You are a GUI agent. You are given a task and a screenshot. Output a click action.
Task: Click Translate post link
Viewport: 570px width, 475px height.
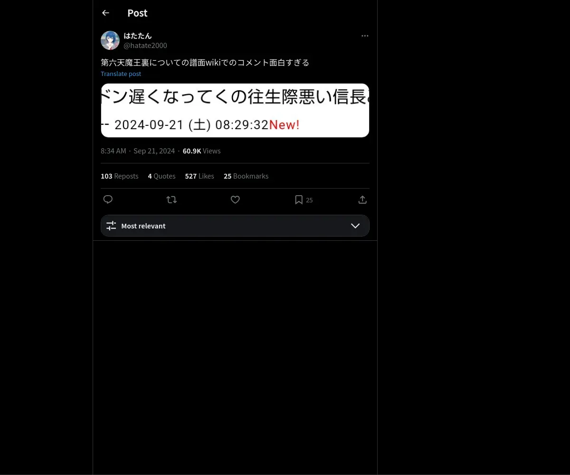pos(121,74)
